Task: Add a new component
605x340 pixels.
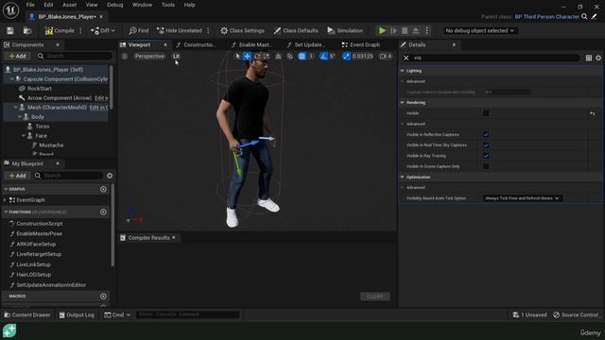Action: [18, 57]
